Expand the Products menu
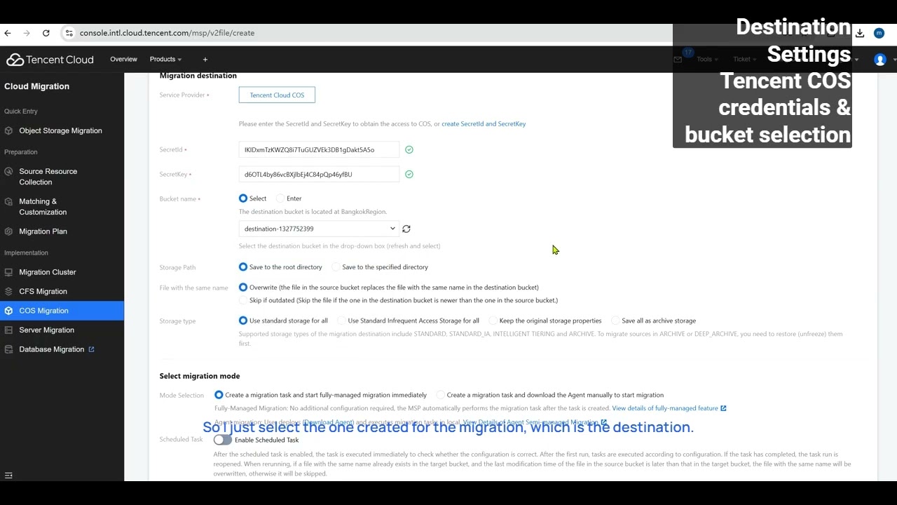 pos(165,60)
